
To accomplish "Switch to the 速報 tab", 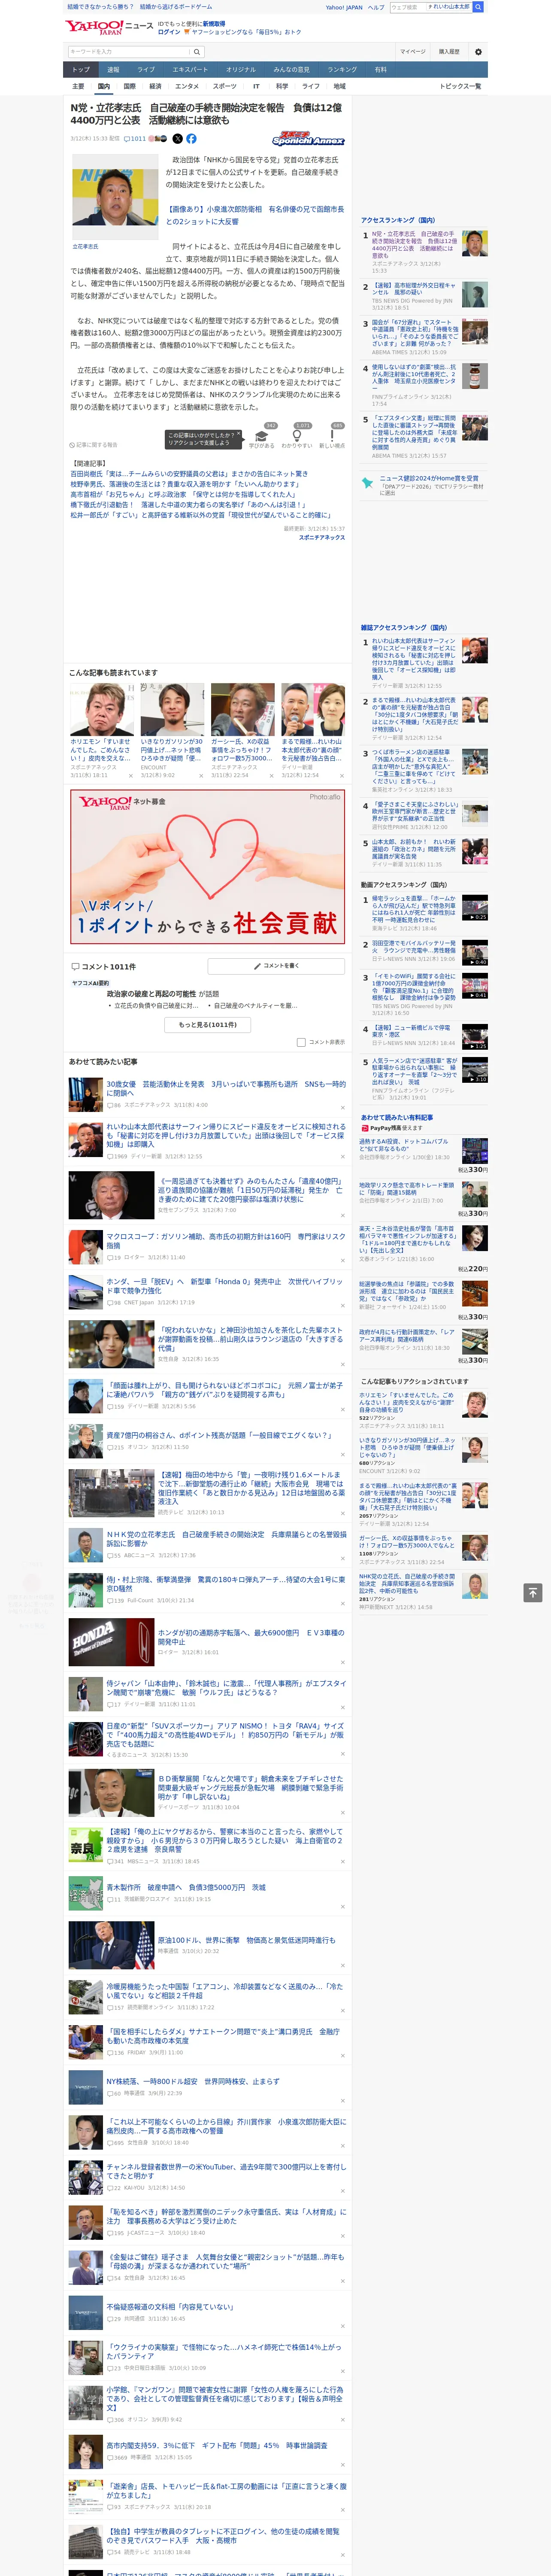I will [x=113, y=70].
